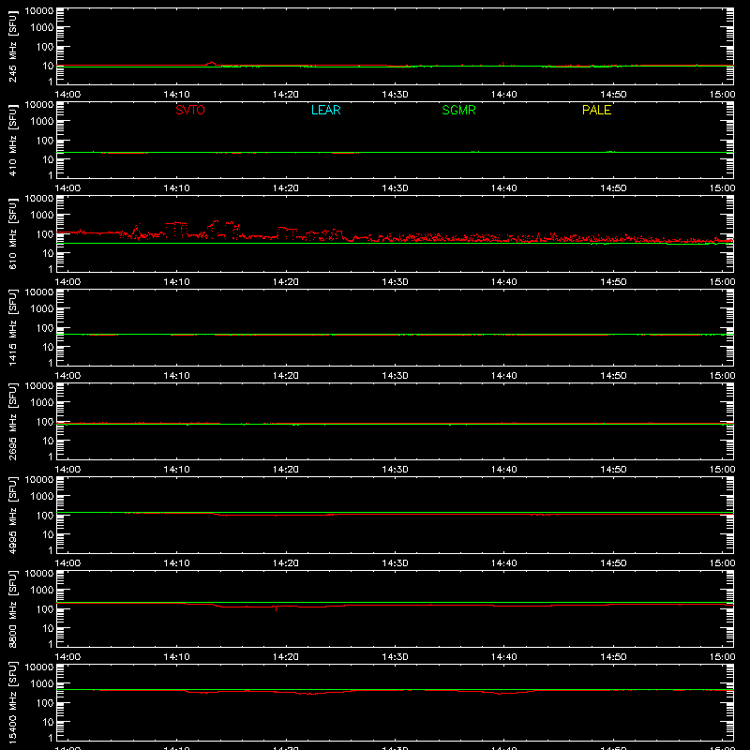
Task: Select the 2695 MHz [SFU] axis title
Action: click(12, 421)
